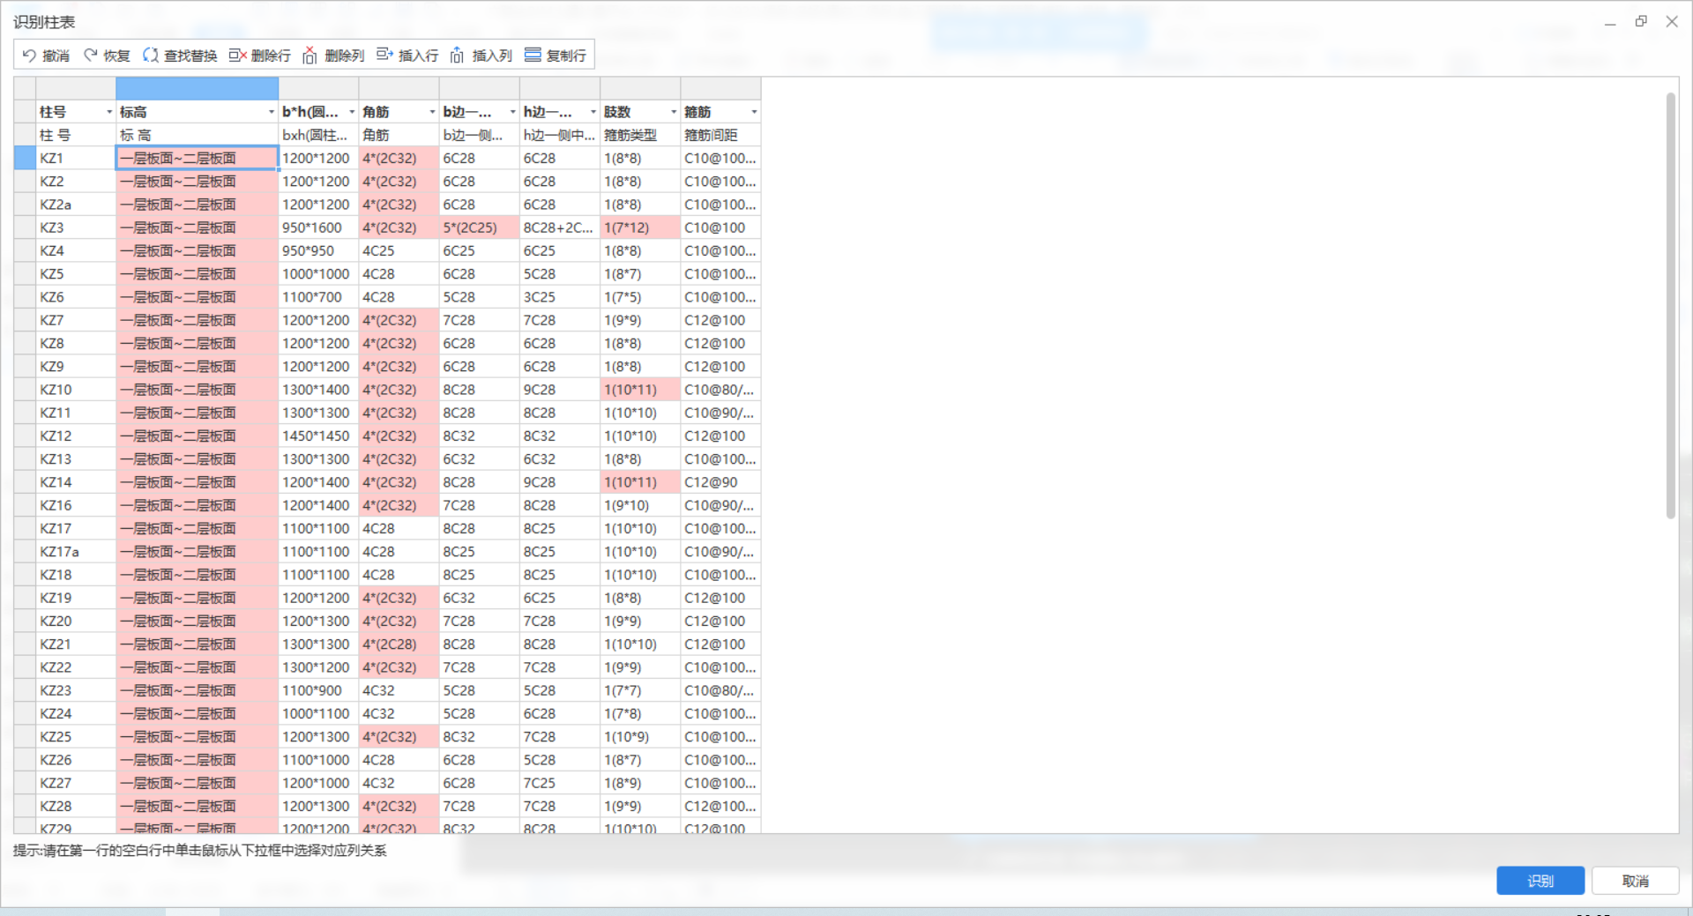
Task: Click the 1(7*8) cell in KZ24 row
Action: [x=640, y=713]
